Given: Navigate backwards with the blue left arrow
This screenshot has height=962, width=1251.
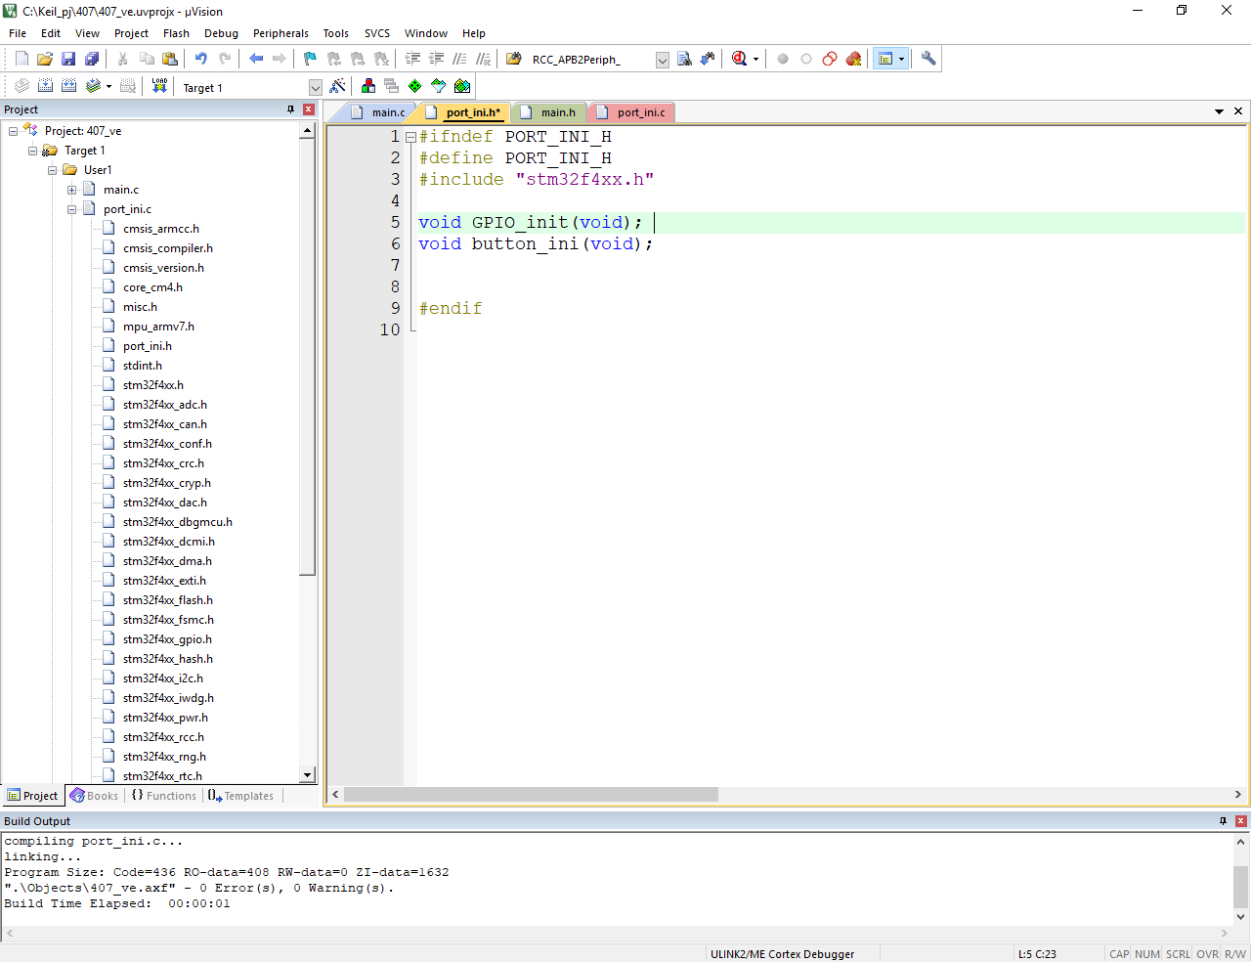Looking at the screenshot, I should tap(256, 59).
